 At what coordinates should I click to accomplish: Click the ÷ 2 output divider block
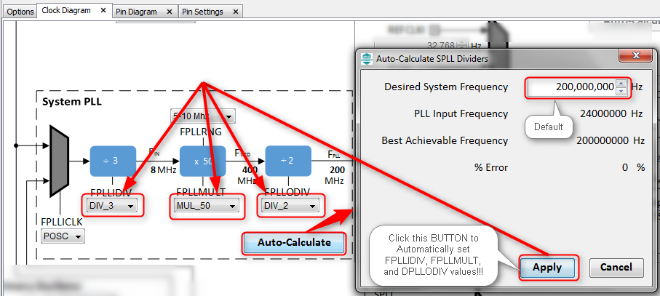(287, 160)
